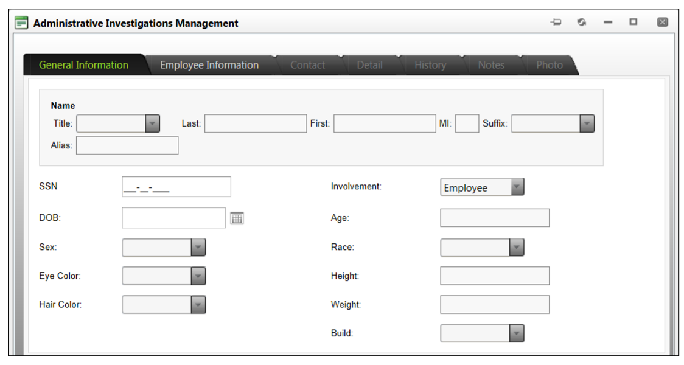The height and width of the screenshot is (365, 684).
Task: Switch to the Employee Information tab
Action: [x=209, y=65]
